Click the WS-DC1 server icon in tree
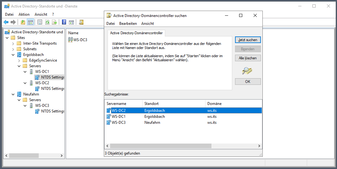This screenshot has height=169, width=337. (x=31, y=71)
